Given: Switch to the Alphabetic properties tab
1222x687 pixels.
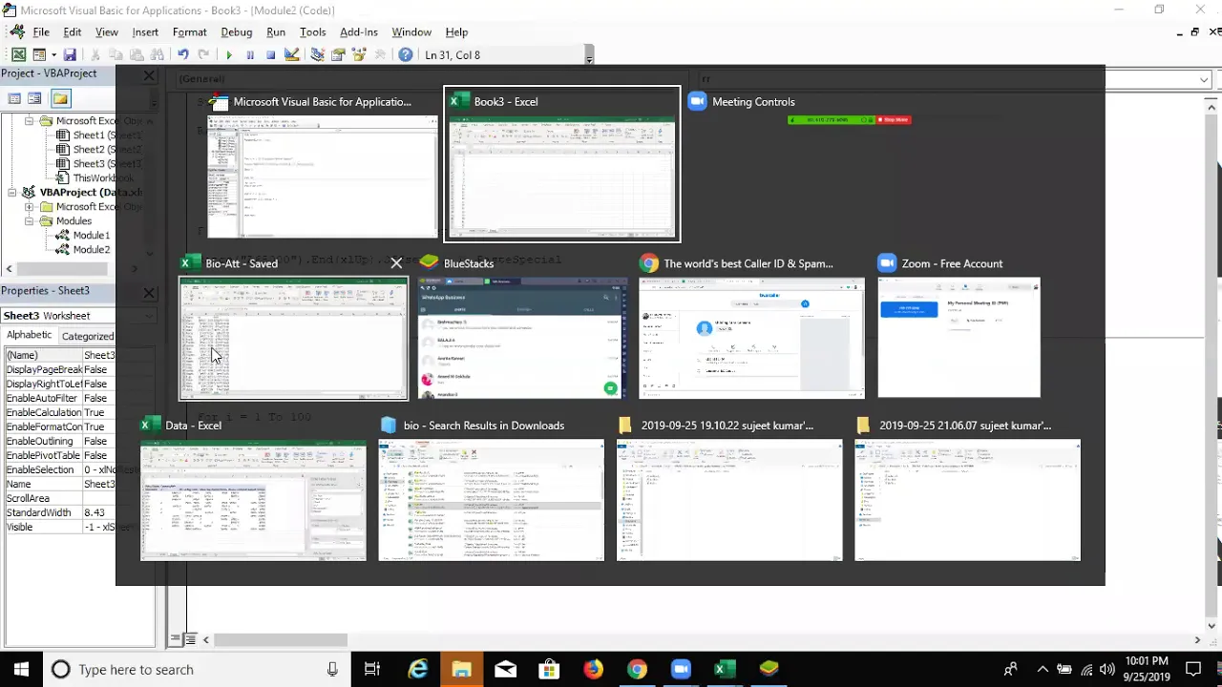Looking at the screenshot, I should click(x=29, y=336).
